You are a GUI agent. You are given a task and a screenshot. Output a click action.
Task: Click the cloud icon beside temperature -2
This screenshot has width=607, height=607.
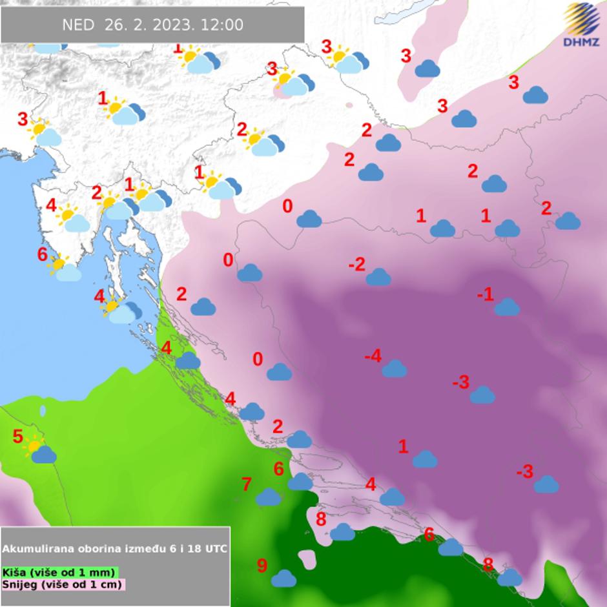[378, 277]
